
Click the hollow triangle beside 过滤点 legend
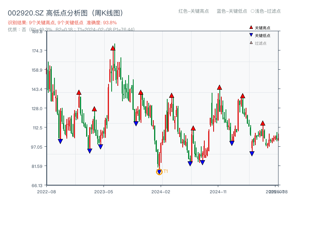251,43
